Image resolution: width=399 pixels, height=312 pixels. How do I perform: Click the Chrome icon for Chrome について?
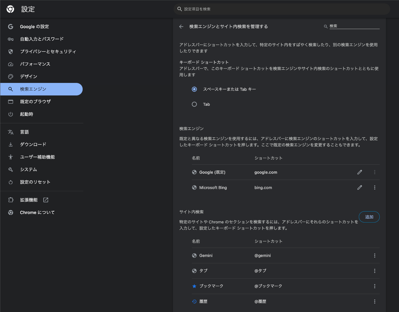[x=11, y=213]
